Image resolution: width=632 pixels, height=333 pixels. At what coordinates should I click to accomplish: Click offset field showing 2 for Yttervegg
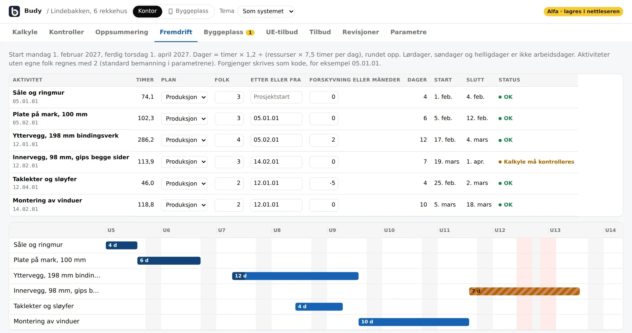[324, 140]
